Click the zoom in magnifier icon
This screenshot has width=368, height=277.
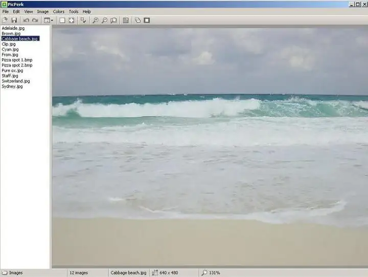[95, 20]
